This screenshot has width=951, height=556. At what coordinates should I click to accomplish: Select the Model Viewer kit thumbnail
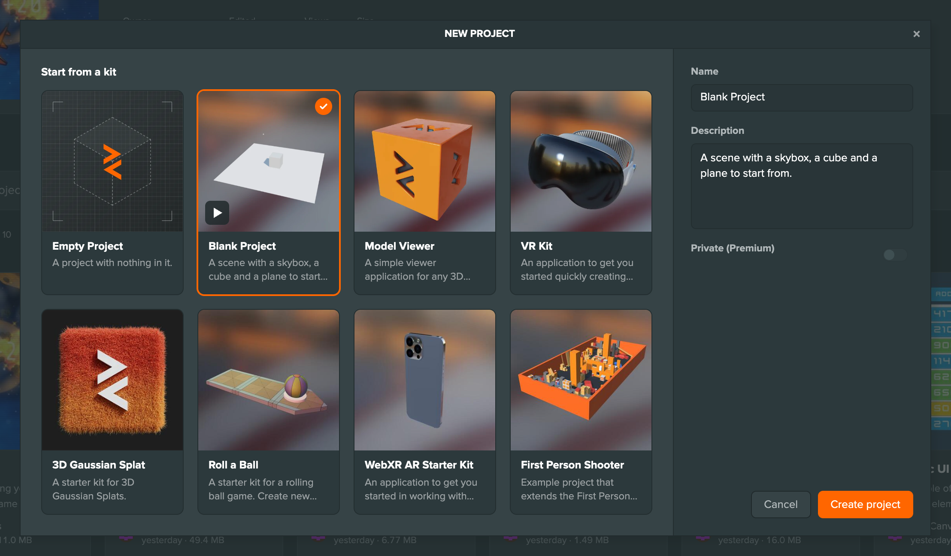[x=425, y=161]
